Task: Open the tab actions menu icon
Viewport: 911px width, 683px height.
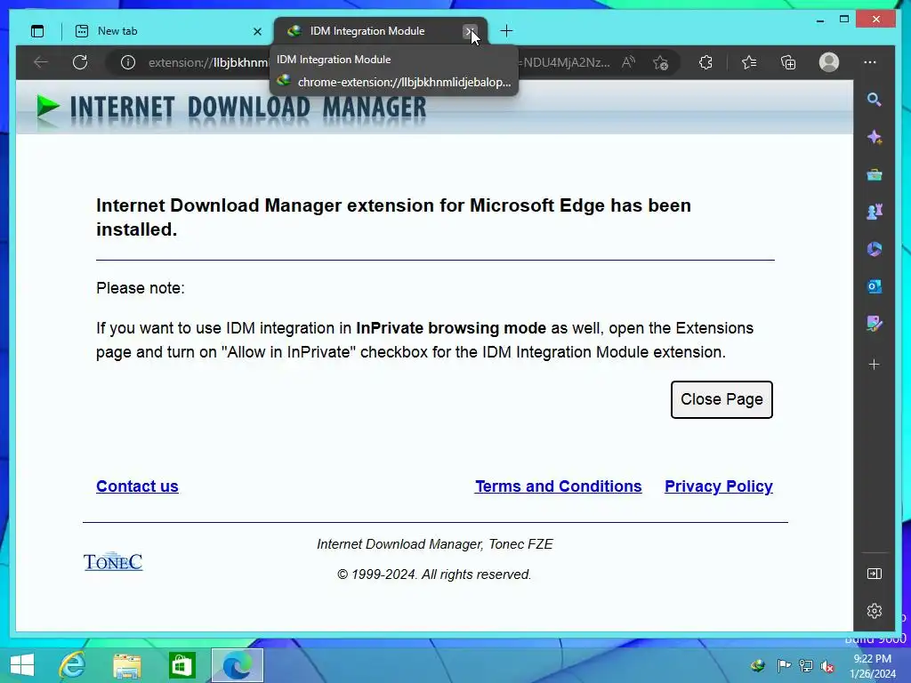Action: pos(37,31)
